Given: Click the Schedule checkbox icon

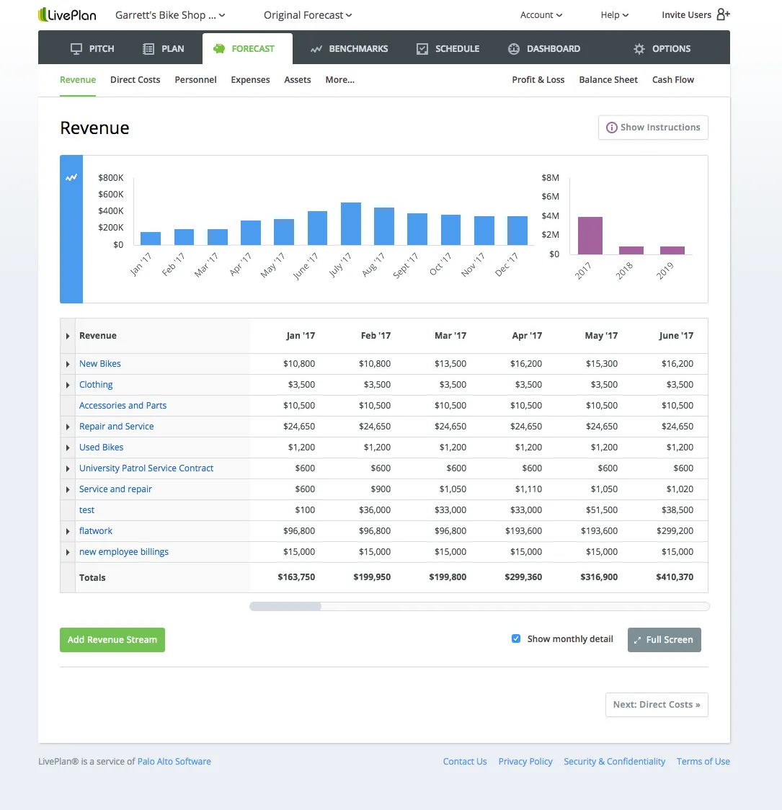Looking at the screenshot, I should click(422, 49).
